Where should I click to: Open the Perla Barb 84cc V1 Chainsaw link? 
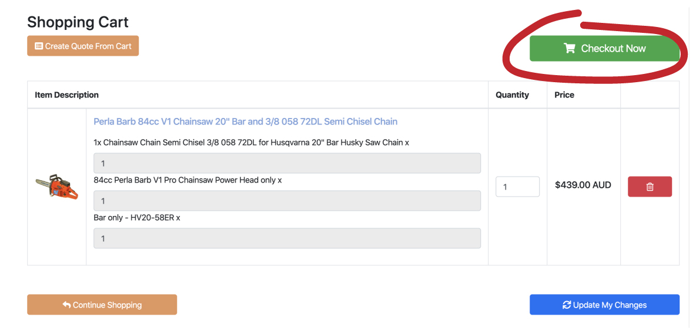click(245, 121)
